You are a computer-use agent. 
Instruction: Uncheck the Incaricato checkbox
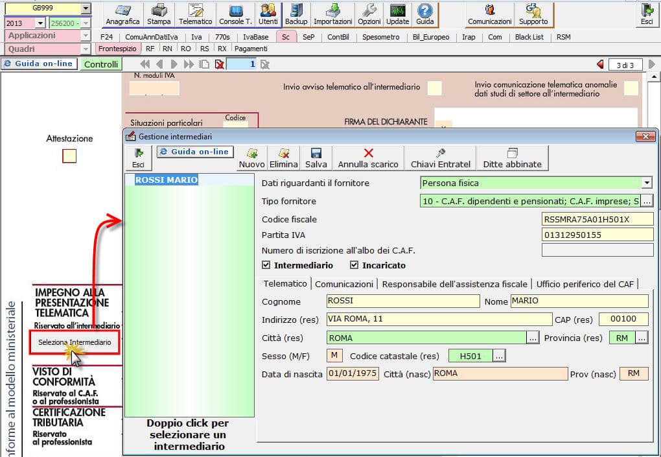point(354,265)
